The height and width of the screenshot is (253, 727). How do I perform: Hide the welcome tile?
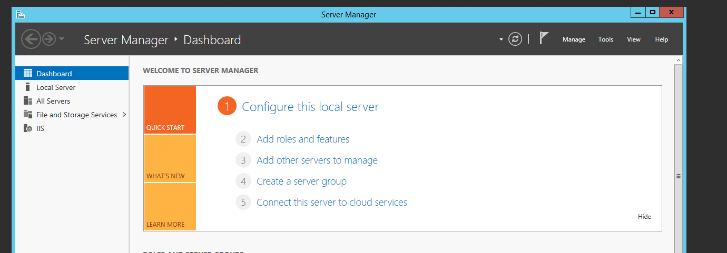[x=644, y=217]
